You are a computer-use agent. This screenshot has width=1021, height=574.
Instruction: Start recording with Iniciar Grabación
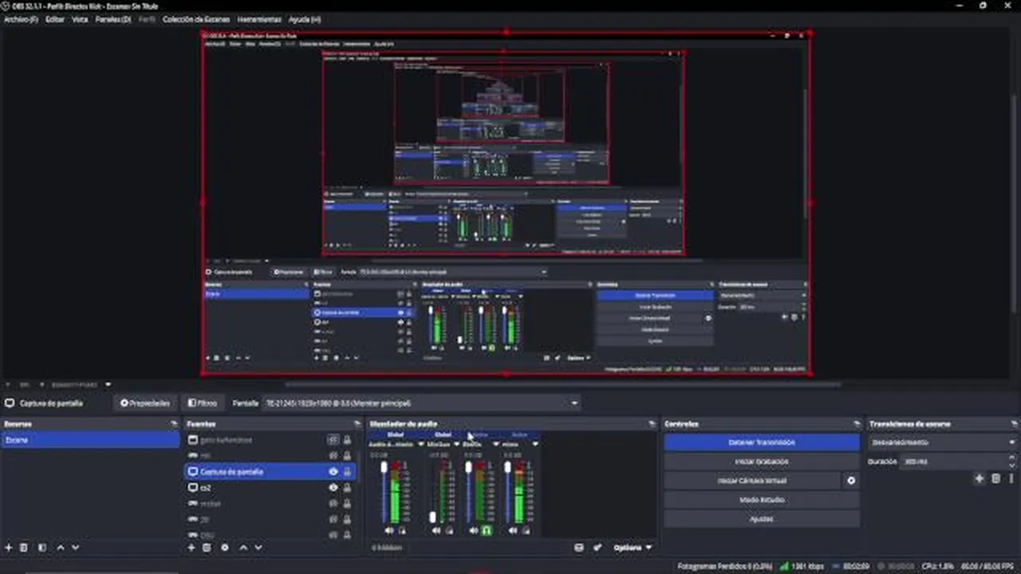coord(762,462)
